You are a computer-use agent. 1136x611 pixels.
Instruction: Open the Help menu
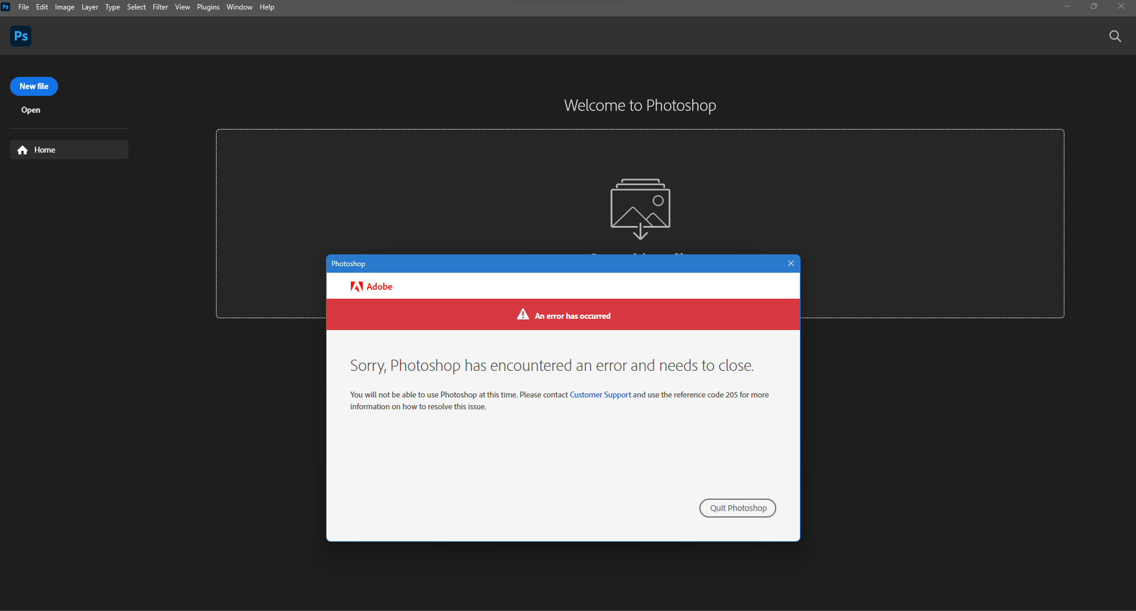click(267, 7)
